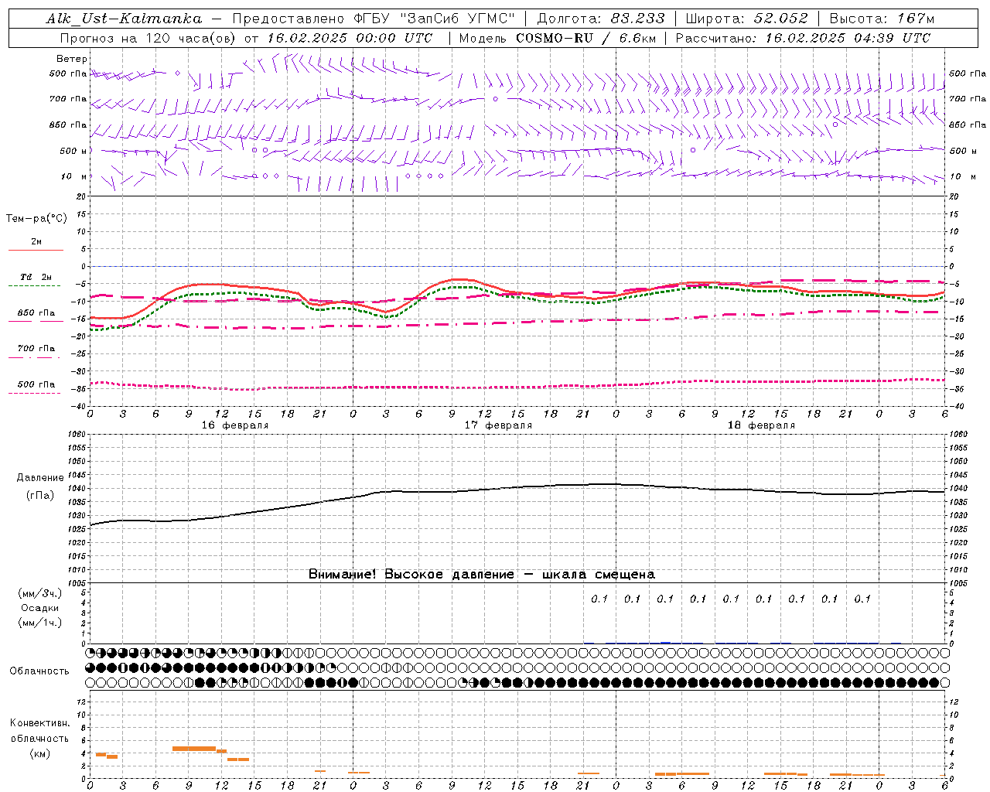The width and height of the screenshot is (990, 792).
Task: Select the 'Широта: 52.052' latitude field
Action: 747,19
